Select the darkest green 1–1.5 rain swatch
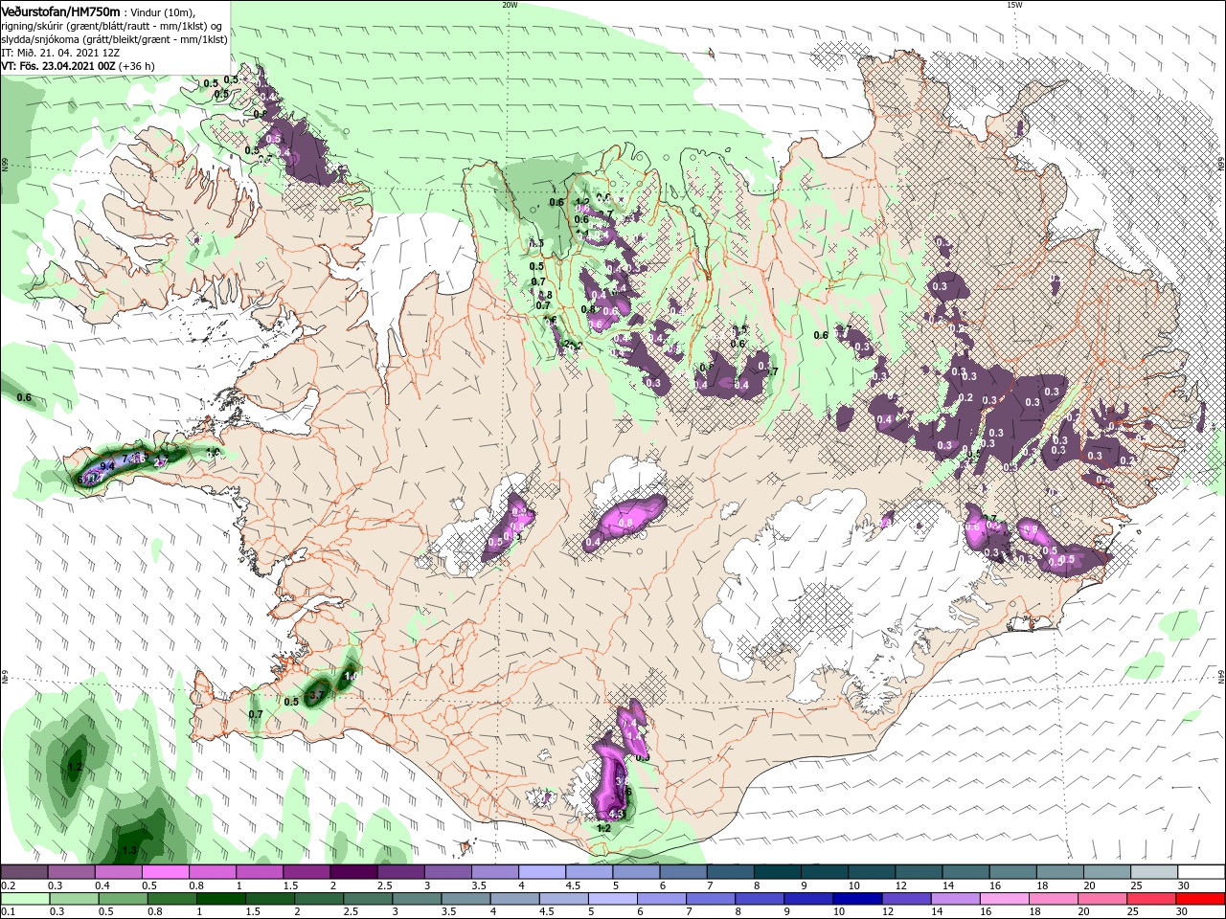Image resolution: width=1226 pixels, height=919 pixels. point(221,899)
